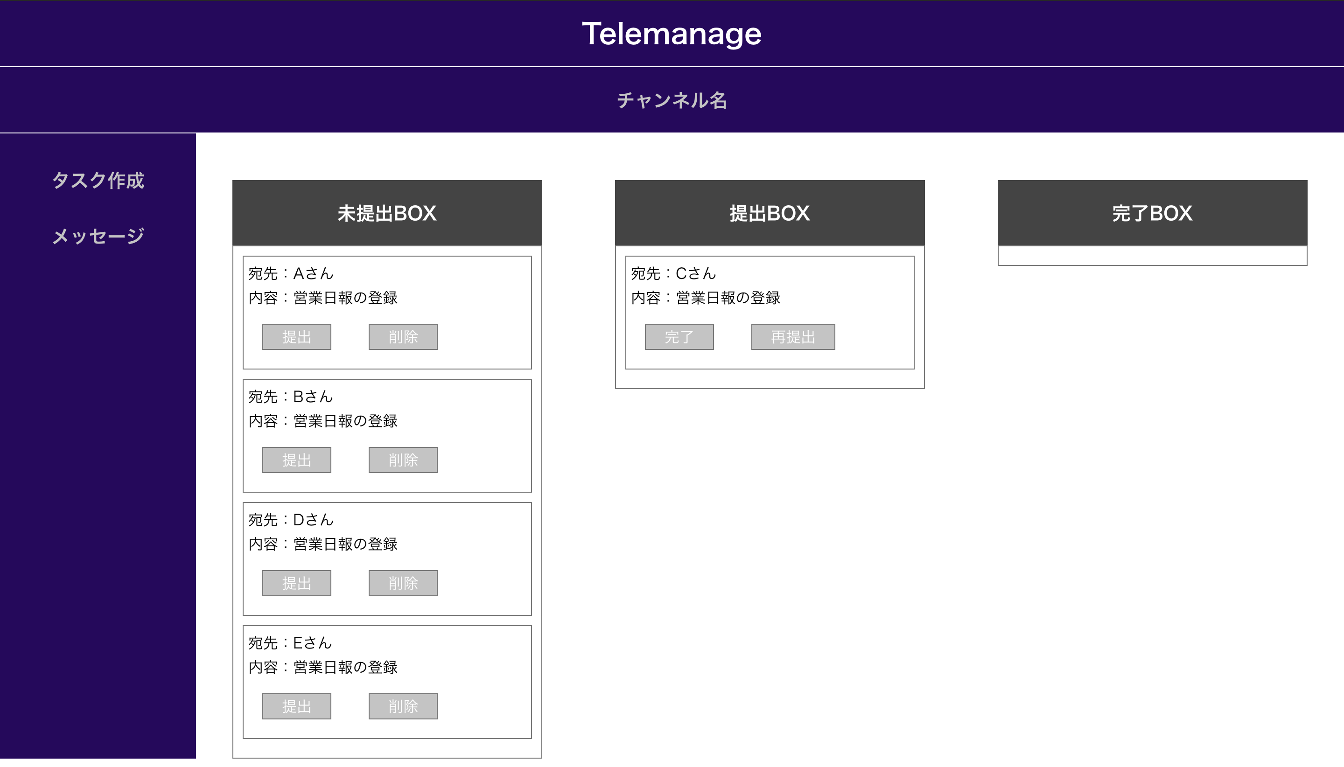Submit the Bさん task with 提出
The image size is (1344, 767).
click(x=297, y=460)
